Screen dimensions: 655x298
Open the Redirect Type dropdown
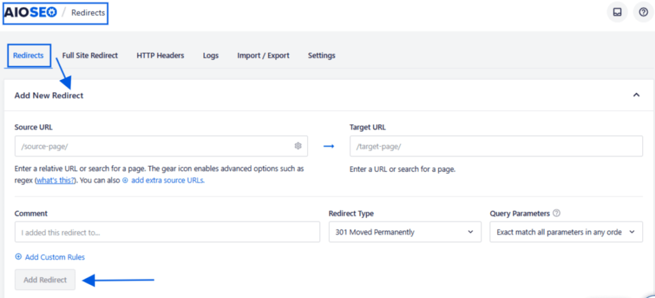(x=405, y=231)
